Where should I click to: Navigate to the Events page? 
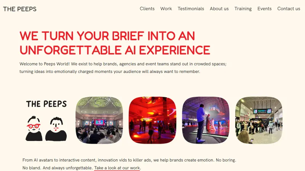click(264, 9)
